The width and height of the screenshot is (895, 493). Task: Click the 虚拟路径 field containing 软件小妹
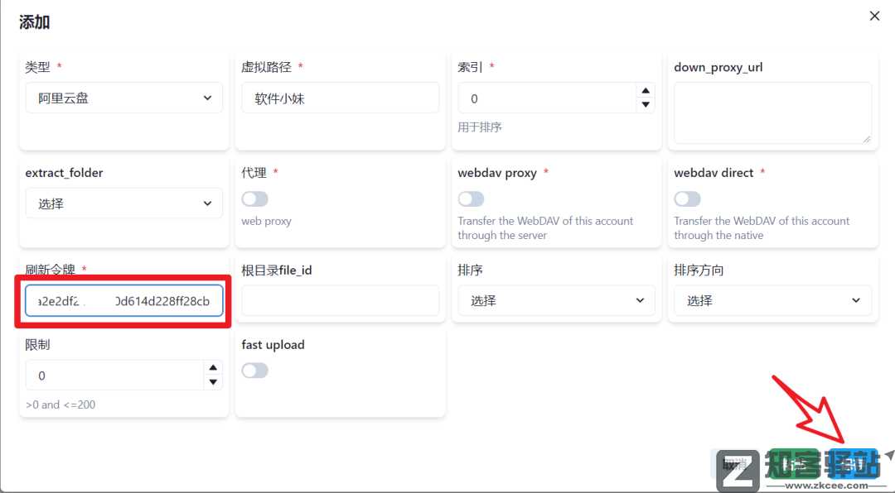pos(340,98)
